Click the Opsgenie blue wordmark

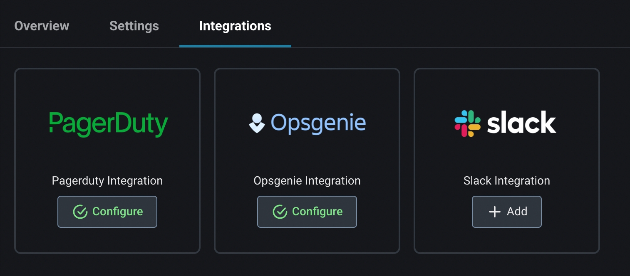(318, 123)
